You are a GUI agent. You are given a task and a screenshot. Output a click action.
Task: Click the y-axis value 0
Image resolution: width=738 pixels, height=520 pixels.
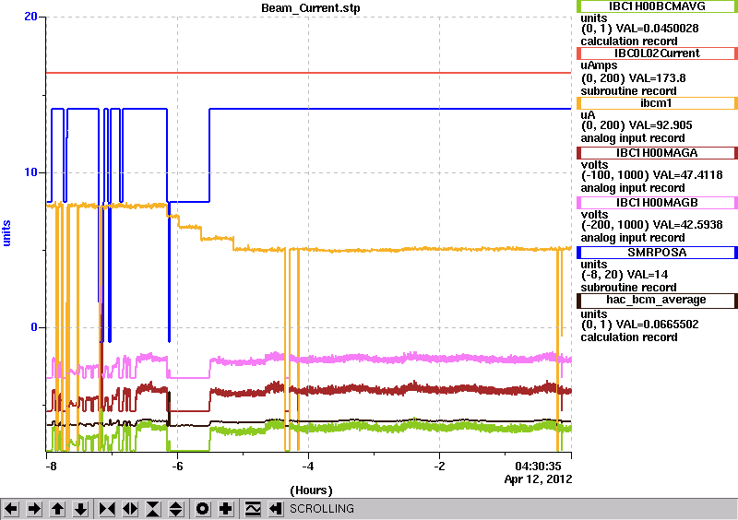(x=34, y=327)
